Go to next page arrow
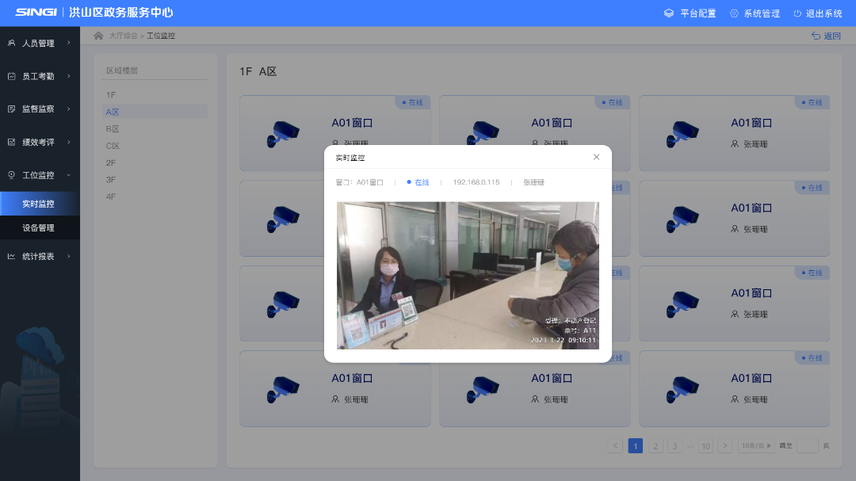This screenshot has width=856, height=481. 725,445
